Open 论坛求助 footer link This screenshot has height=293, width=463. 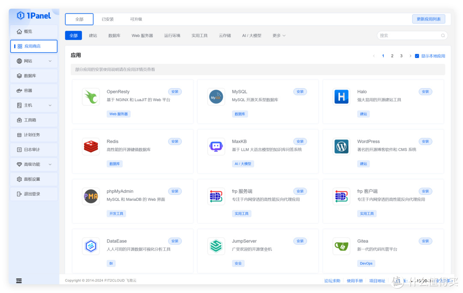tap(332, 281)
